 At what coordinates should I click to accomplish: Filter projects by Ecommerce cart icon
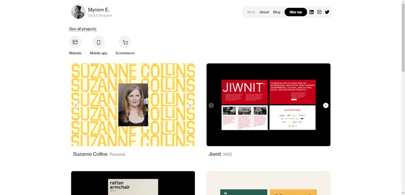(125, 42)
